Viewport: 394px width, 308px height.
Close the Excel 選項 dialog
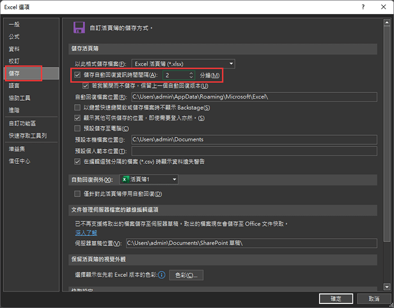click(383, 7)
